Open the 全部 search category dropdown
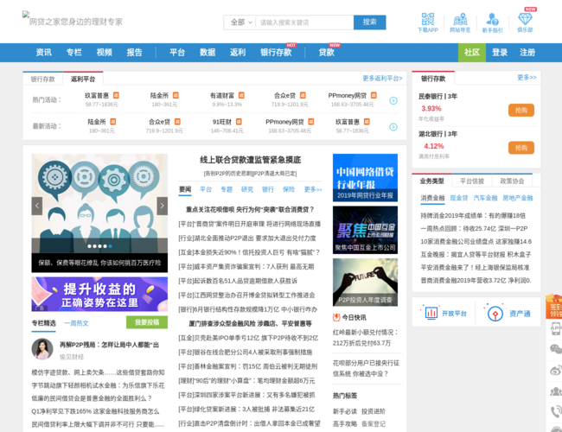Screen dimensions: 562x432 coord(240,22)
